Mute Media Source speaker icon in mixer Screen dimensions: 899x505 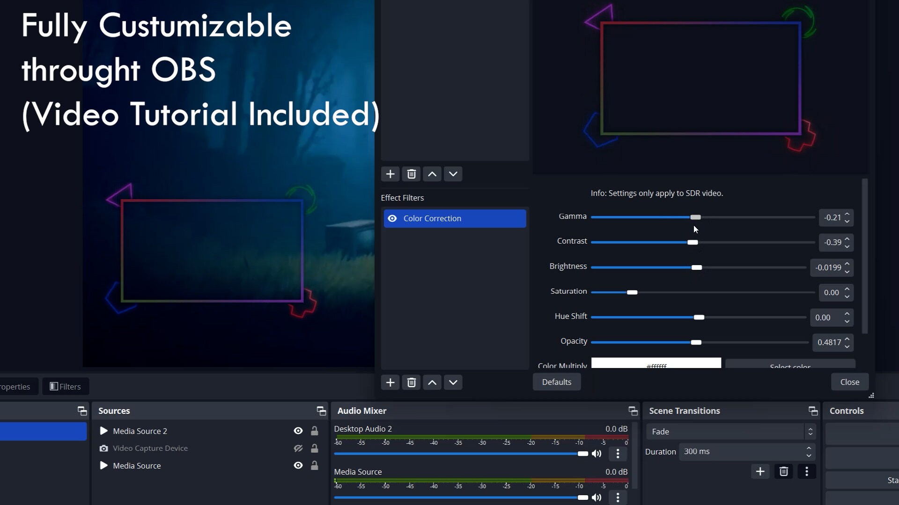click(x=597, y=497)
